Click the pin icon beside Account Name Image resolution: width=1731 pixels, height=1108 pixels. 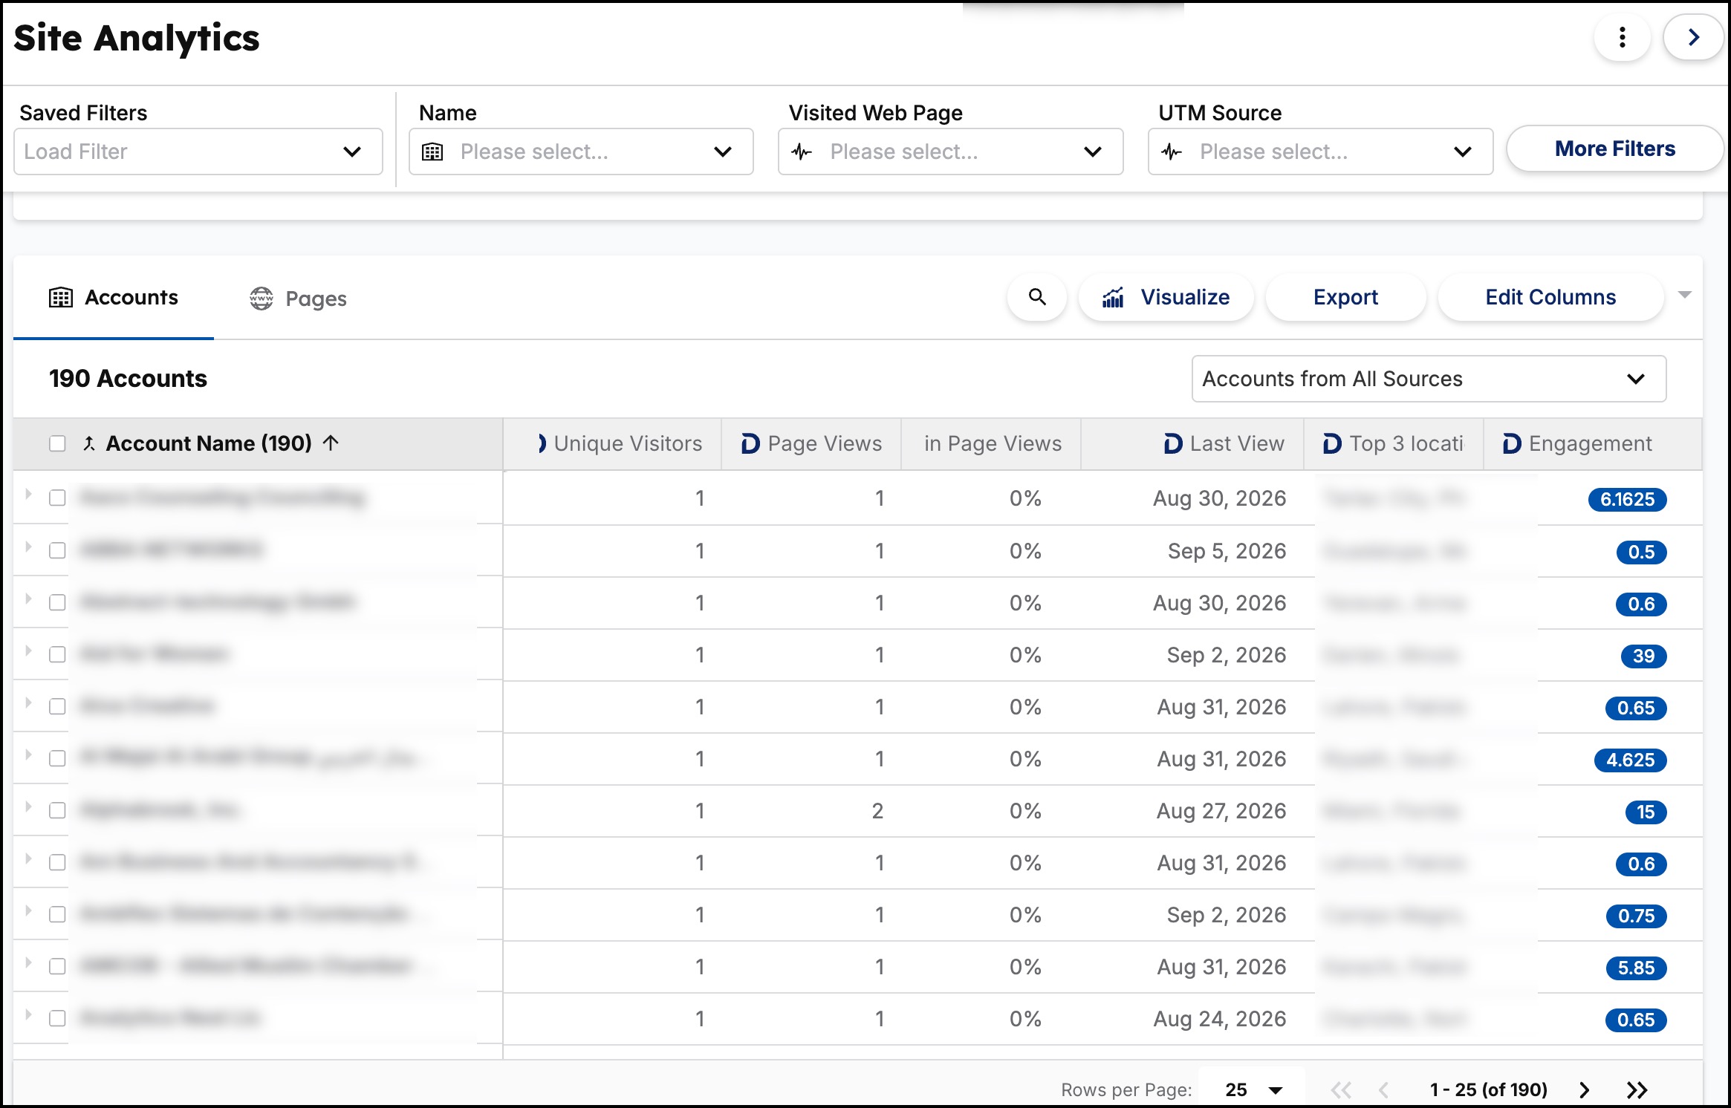pyautogui.click(x=89, y=443)
